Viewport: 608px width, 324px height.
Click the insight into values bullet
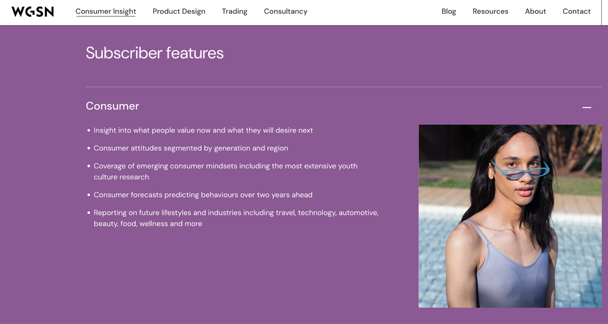click(203, 130)
